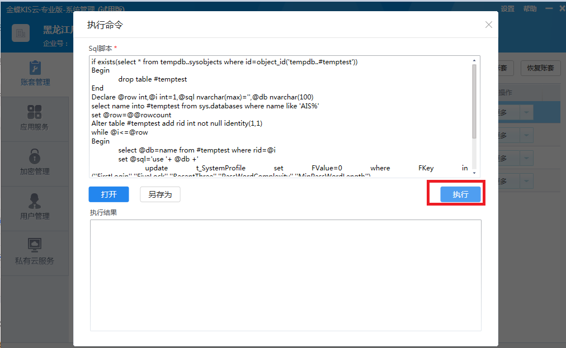566x348 pixels.
Task: Click the 恢复账套 button
Action: (540, 68)
